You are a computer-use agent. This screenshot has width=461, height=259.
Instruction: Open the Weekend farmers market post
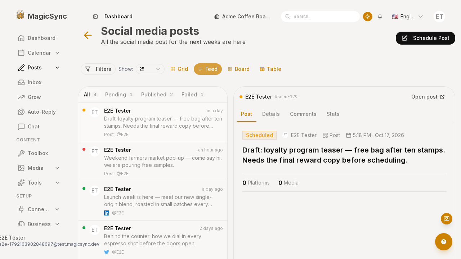pos(153,162)
